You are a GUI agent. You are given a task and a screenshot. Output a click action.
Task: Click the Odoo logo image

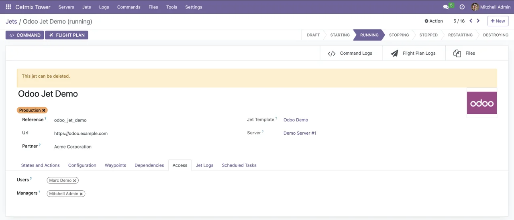coord(482,103)
